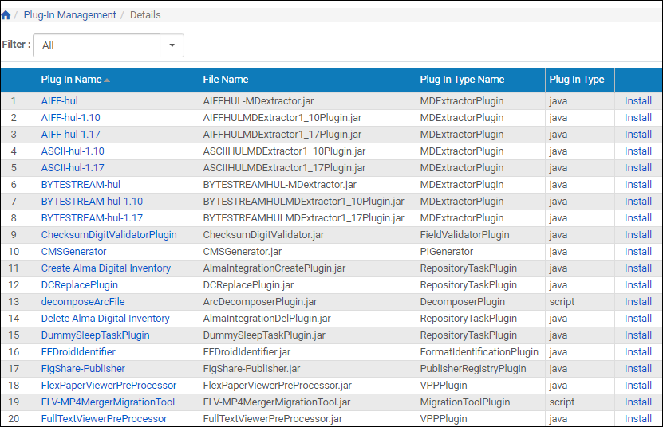This screenshot has width=663, height=427.
Task: Install the FigShare-Publisher plug-in
Action: [637, 369]
